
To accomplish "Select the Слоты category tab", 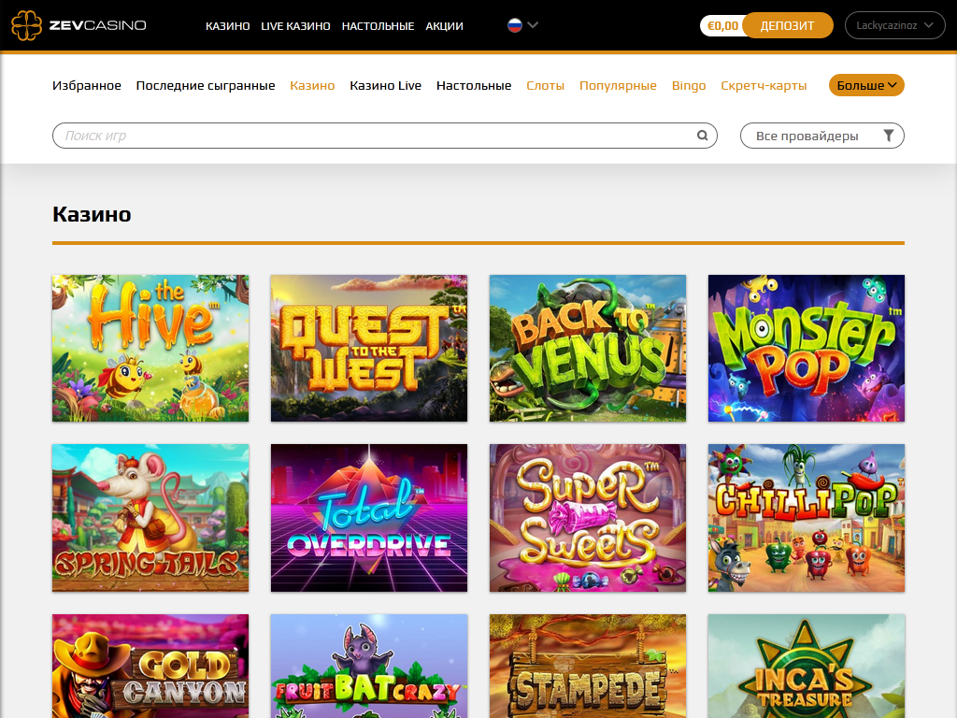I will pyautogui.click(x=545, y=85).
